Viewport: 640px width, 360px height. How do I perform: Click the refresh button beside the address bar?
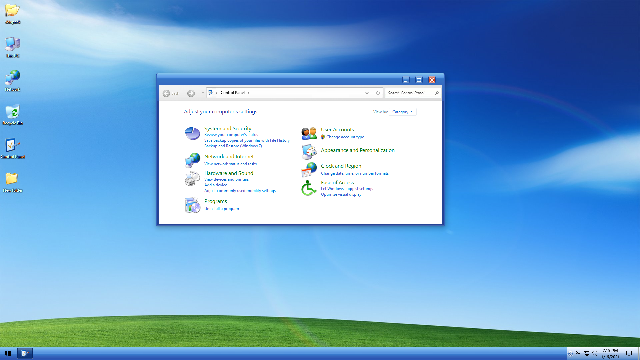(x=378, y=93)
